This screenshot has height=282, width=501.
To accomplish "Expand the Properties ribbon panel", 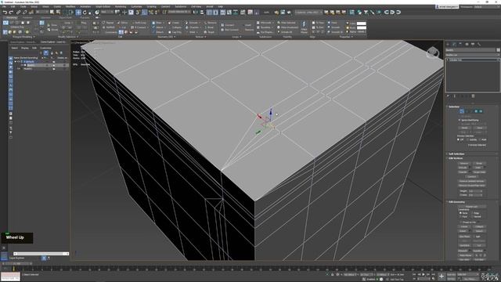I will pos(346,37).
